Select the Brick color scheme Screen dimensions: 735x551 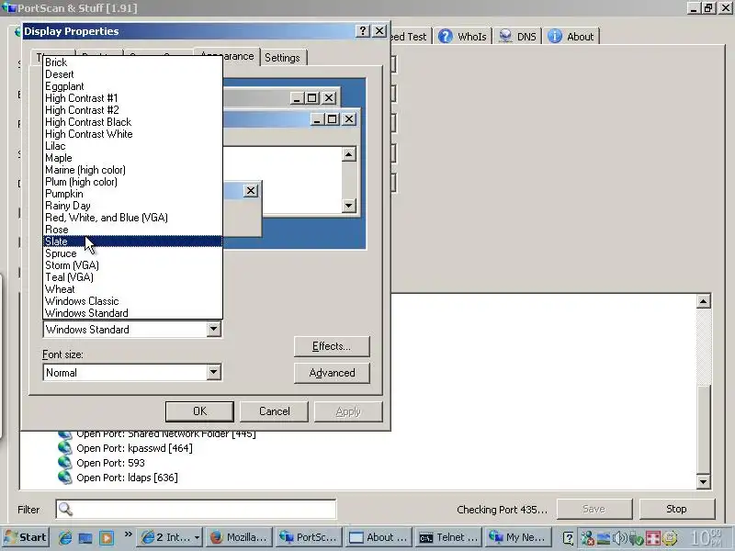tap(132, 62)
